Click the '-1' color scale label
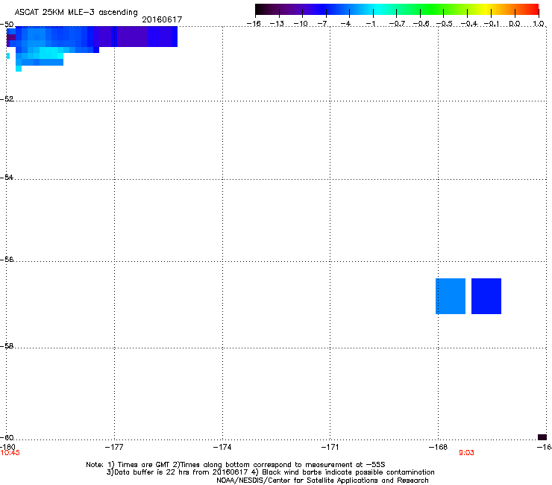552x485 pixels. click(371, 24)
